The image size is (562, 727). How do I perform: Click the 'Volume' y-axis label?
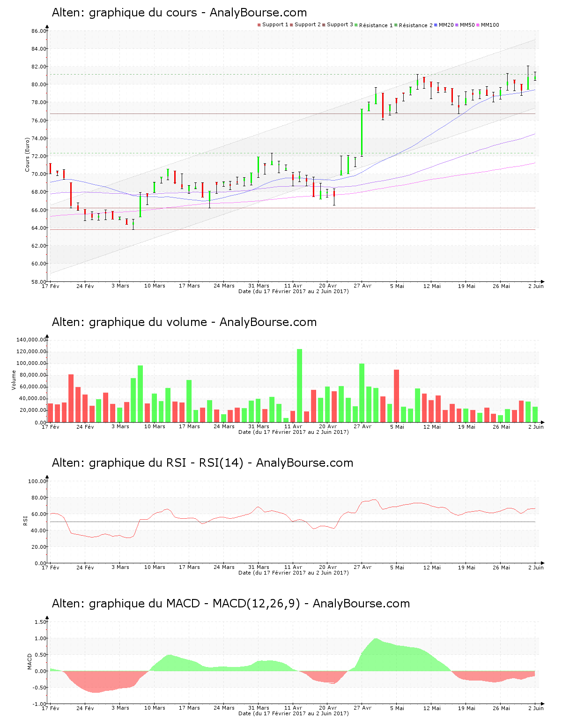coord(14,380)
